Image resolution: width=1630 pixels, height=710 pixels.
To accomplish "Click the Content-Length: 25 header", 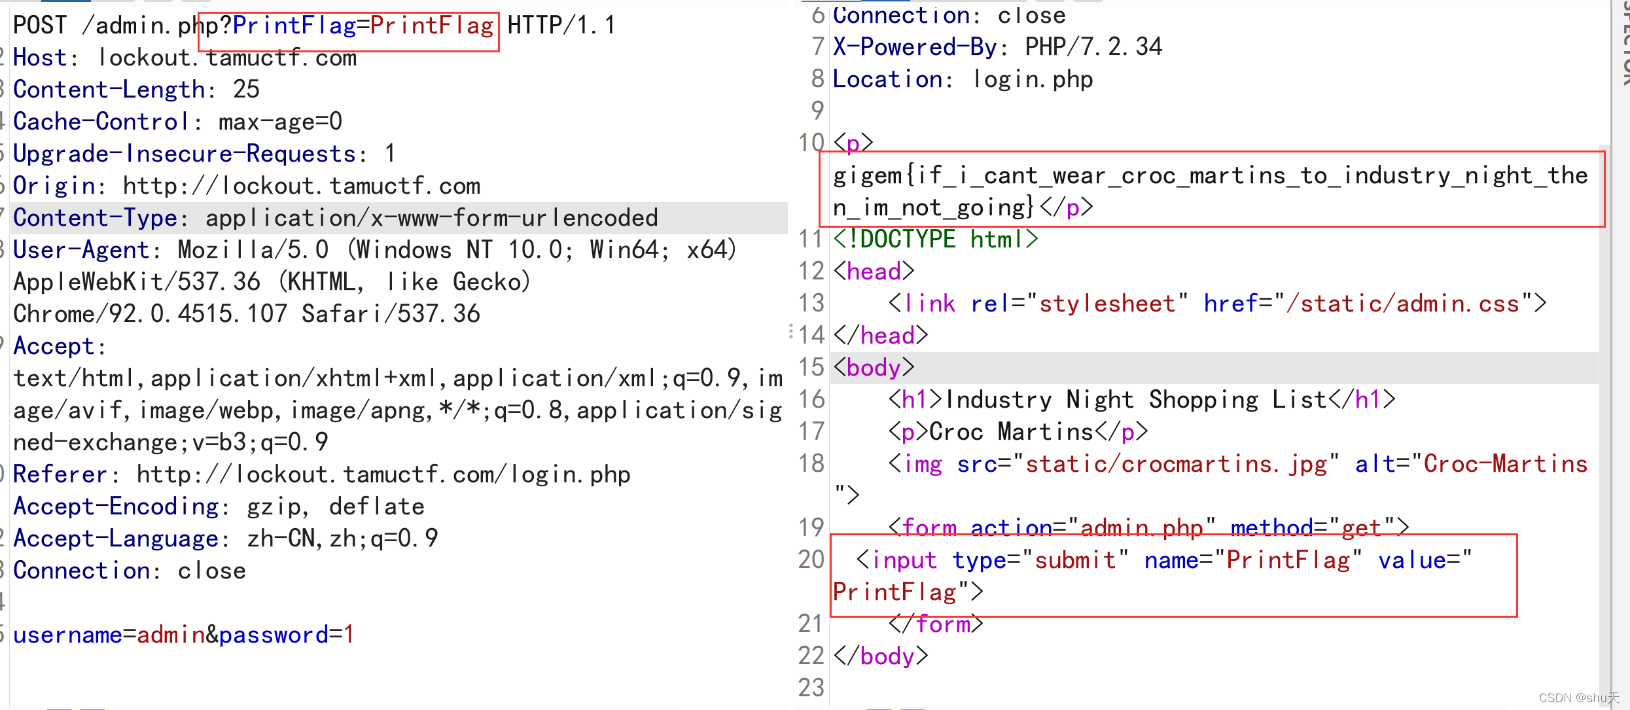I will (x=137, y=90).
